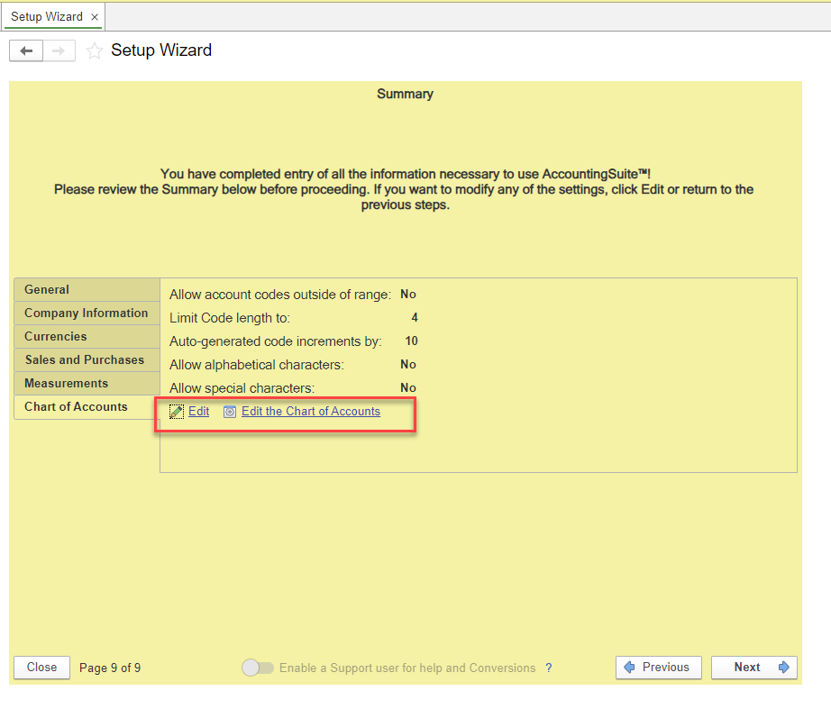Open the Edit the Chart of Accounts link
This screenshot has height=718, width=831.
click(311, 411)
